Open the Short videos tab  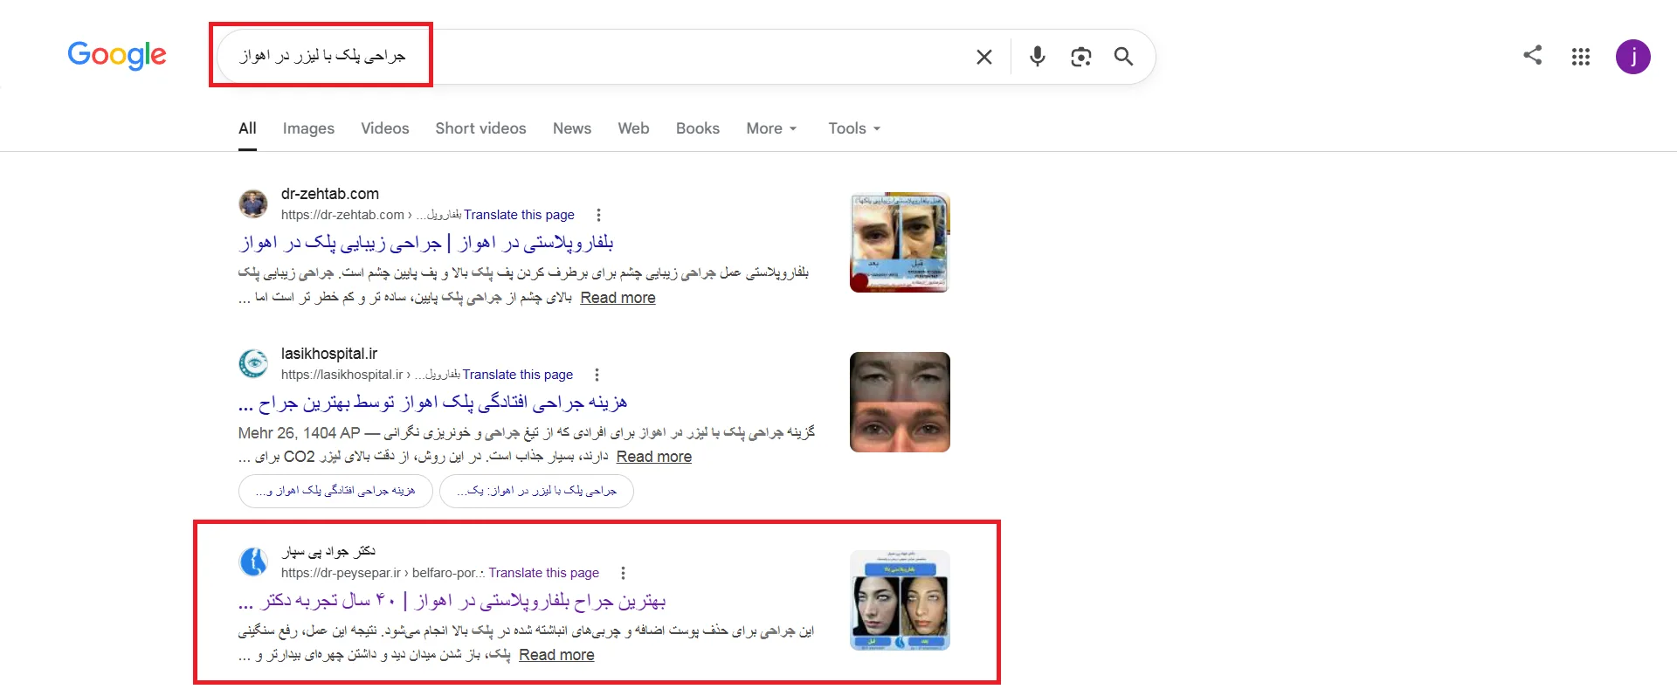click(x=480, y=128)
